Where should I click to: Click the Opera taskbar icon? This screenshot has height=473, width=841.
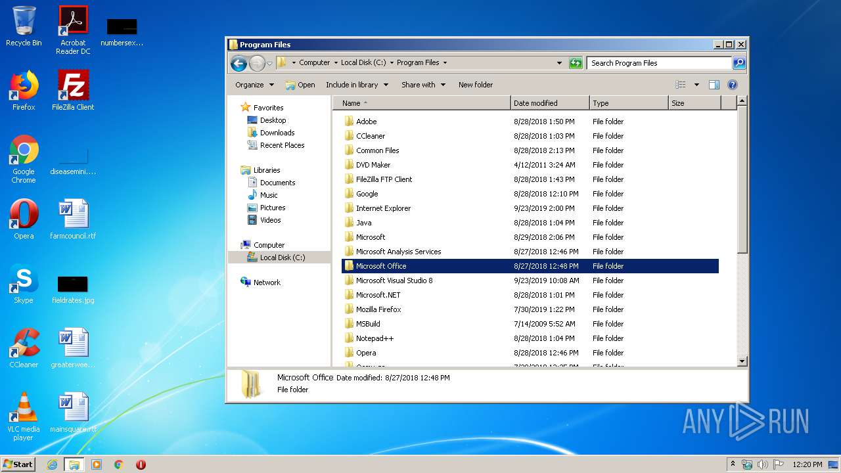(141, 464)
